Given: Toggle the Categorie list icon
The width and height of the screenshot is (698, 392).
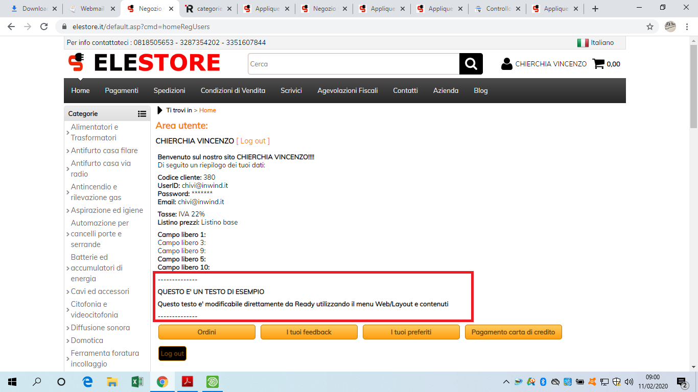Looking at the screenshot, I should 142,114.
